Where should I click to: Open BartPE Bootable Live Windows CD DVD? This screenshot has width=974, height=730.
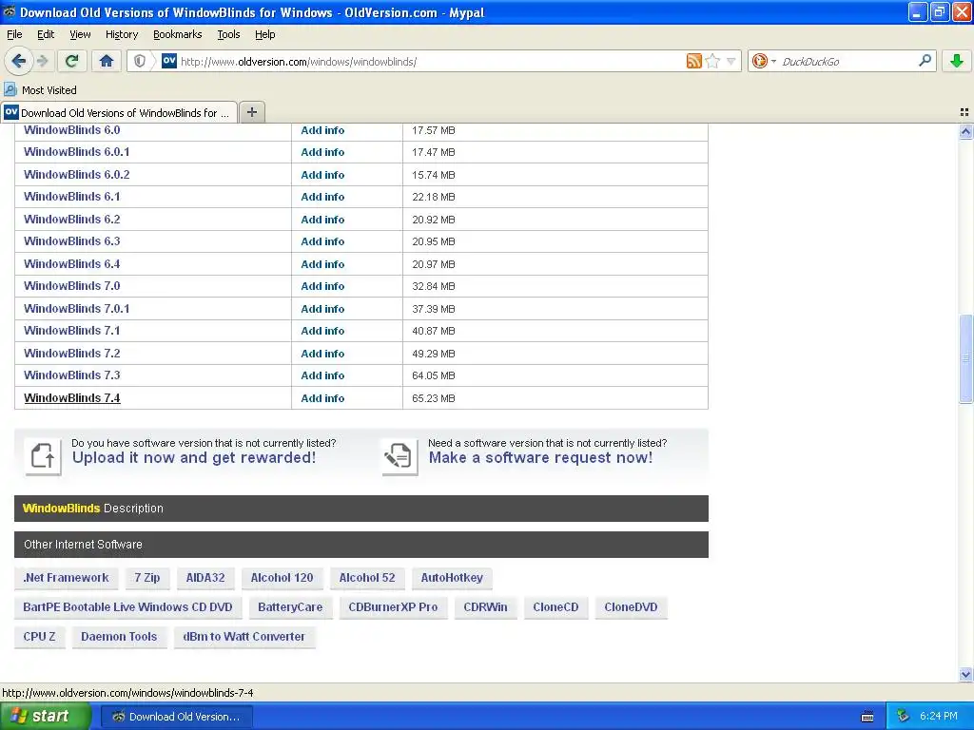pos(128,607)
